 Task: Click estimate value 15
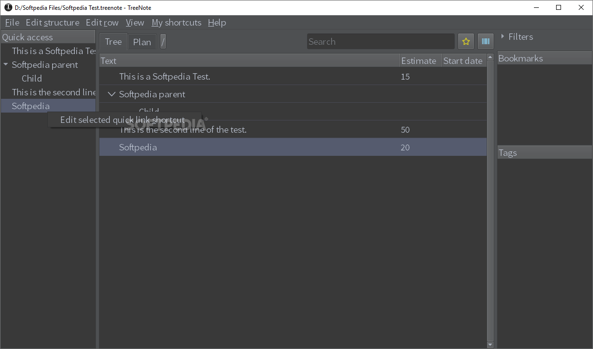pyautogui.click(x=405, y=77)
